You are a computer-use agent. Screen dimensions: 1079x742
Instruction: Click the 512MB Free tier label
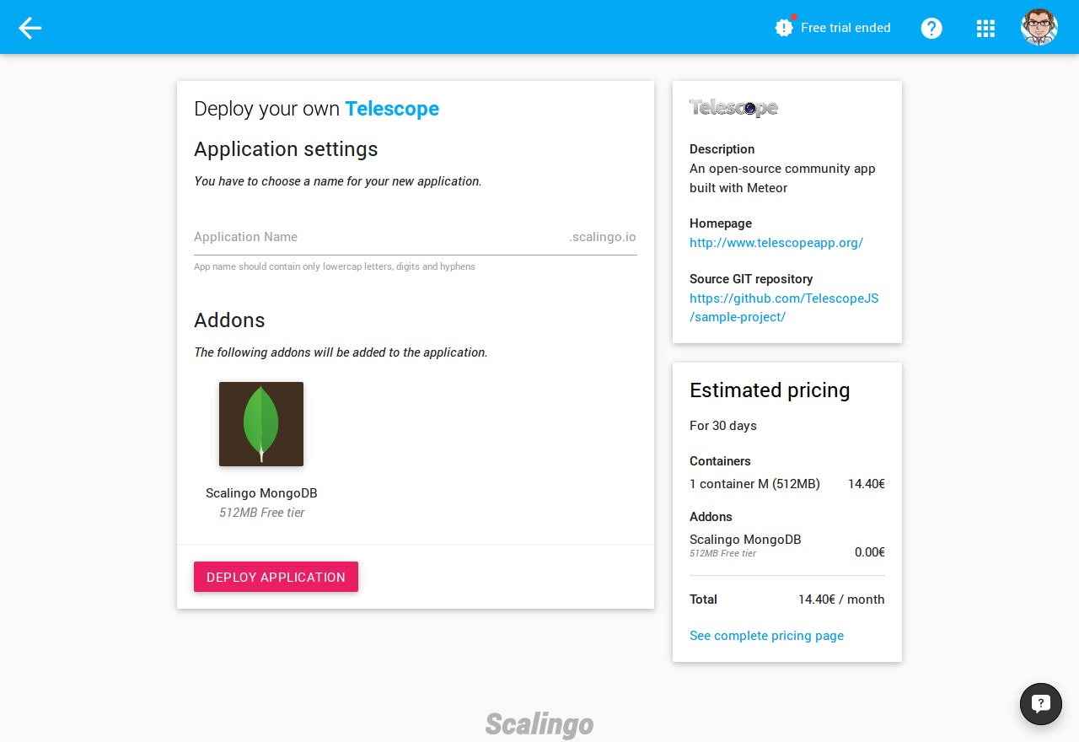coord(261,512)
